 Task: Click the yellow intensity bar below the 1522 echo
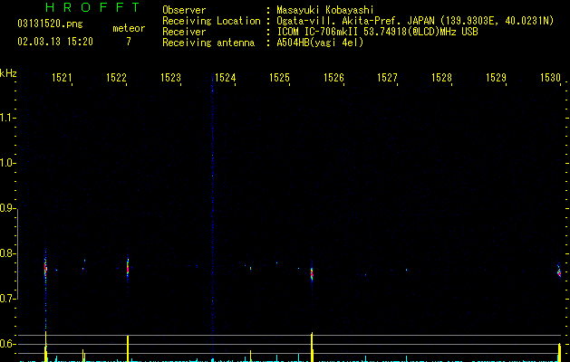[128, 348]
